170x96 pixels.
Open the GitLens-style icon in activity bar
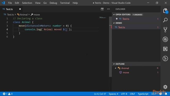pyautogui.click(x=165, y=58)
